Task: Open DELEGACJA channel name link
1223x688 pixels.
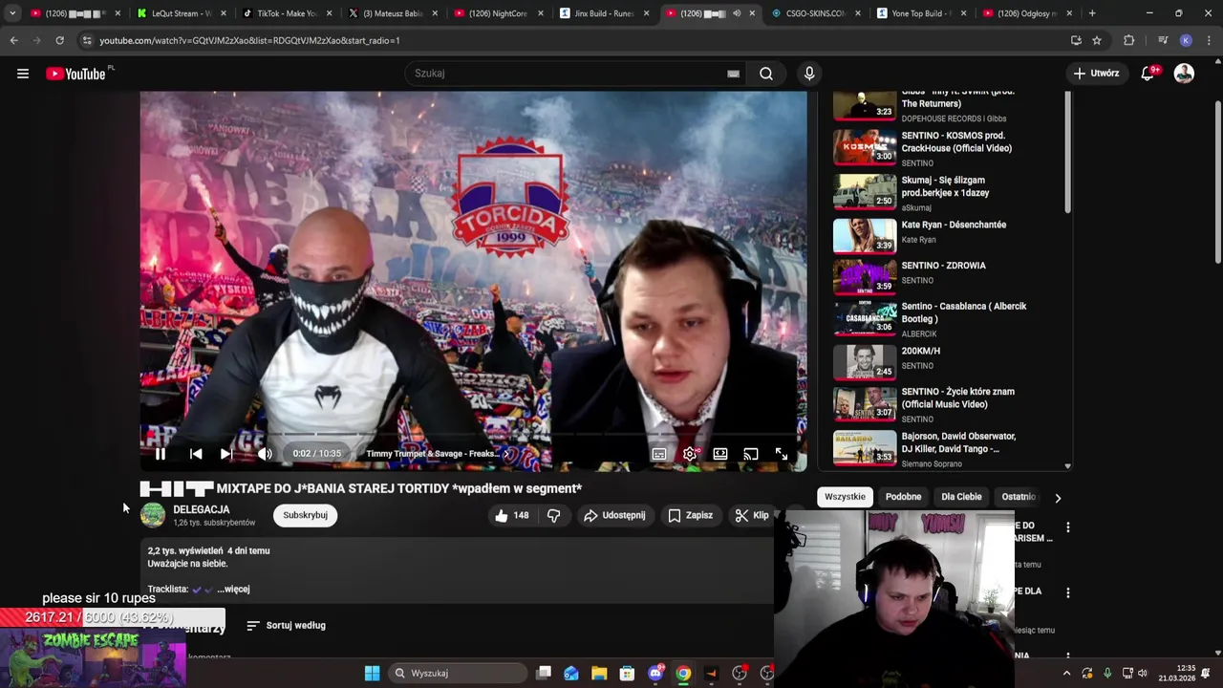Action: pos(202,509)
